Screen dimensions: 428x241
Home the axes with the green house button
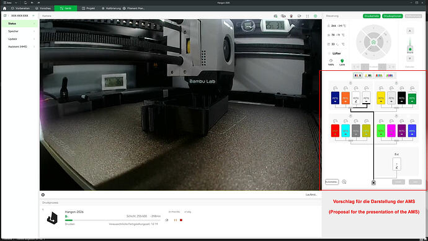point(373,42)
